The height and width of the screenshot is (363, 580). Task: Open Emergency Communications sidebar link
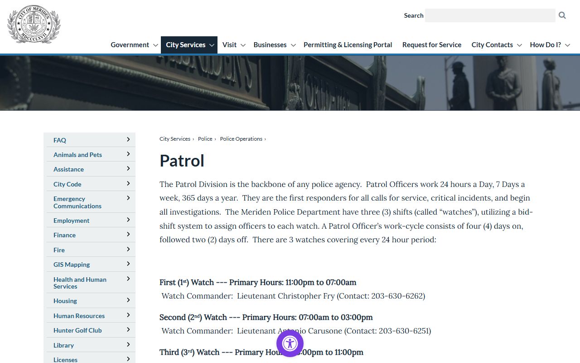coord(77,202)
